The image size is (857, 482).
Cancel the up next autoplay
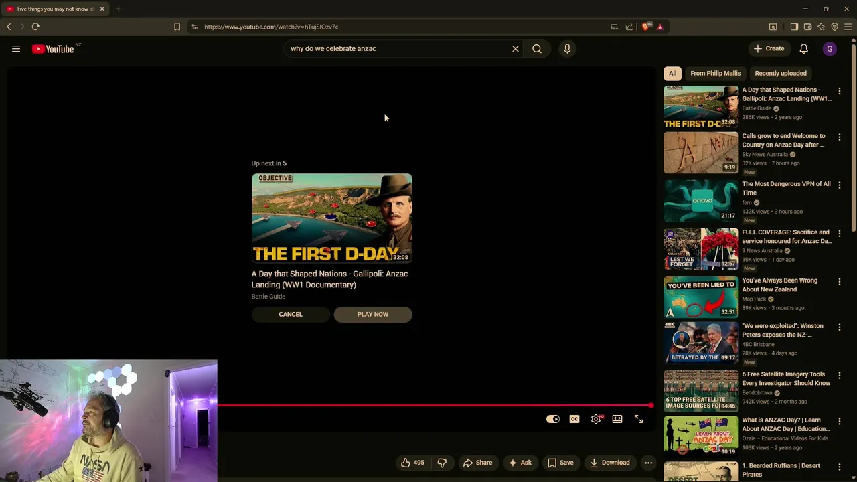click(x=291, y=314)
